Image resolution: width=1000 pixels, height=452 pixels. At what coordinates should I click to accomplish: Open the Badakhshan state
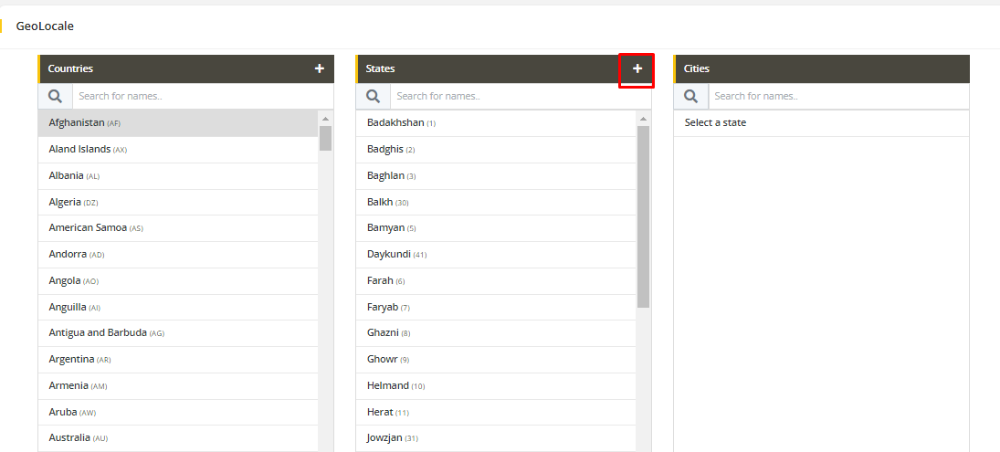tap(395, 122)
